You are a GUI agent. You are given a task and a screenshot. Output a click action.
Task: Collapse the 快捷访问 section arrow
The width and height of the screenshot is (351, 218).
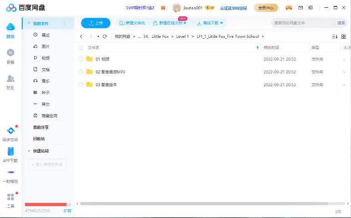29,151
